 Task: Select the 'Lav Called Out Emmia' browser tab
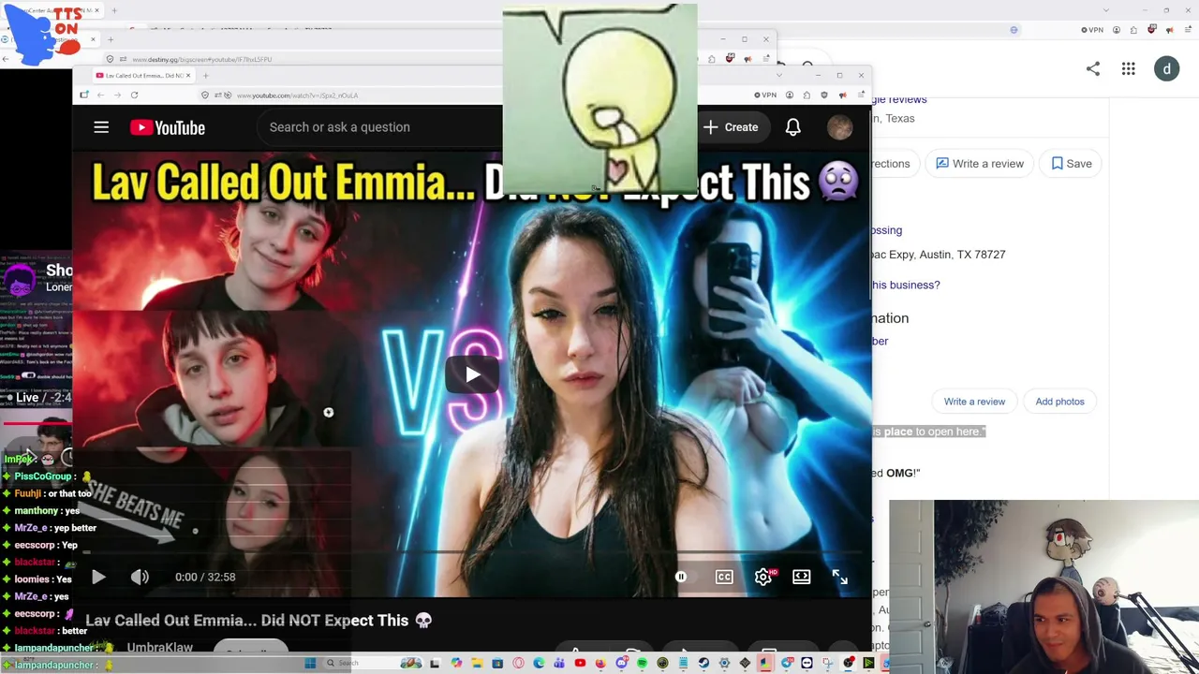142,75
